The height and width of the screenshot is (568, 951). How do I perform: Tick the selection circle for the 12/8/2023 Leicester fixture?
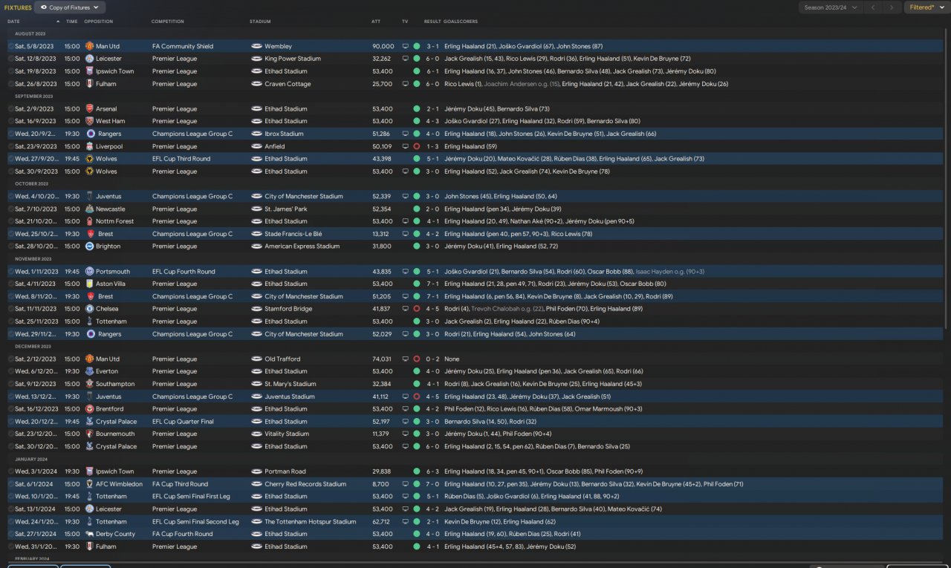11,59
